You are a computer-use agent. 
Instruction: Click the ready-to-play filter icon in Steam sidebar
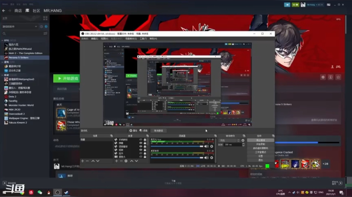[x=46, y=26]
